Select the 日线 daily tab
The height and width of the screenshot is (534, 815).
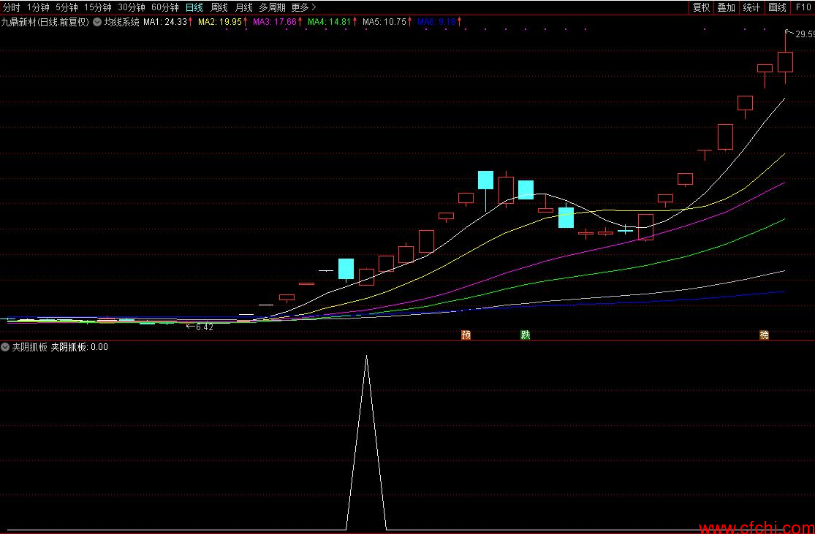[194, 7]
